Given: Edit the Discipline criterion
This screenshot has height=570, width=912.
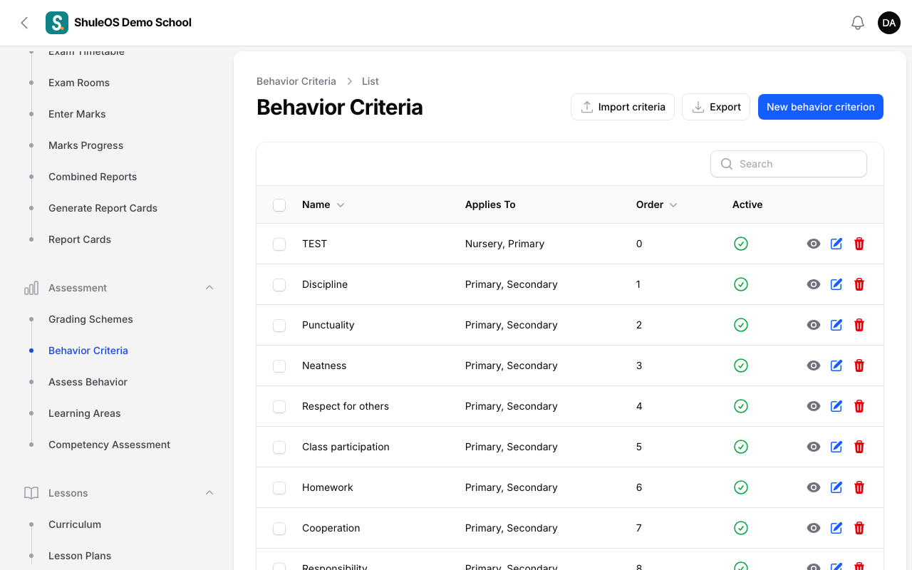Looking at the screenshot, I should point(836,284).
